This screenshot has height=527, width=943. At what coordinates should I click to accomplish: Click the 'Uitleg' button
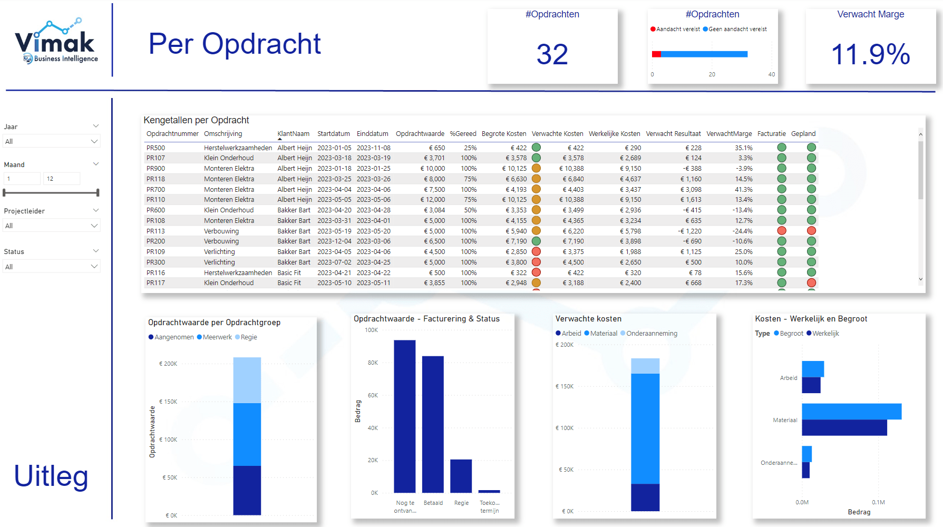pyautogui.click(x=51, y=476)
